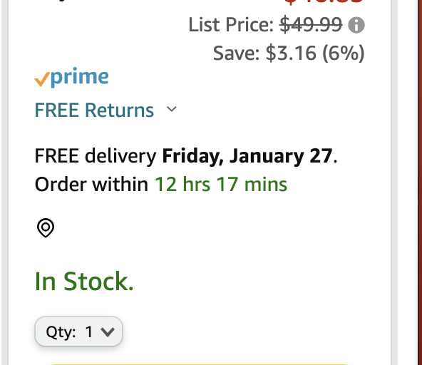Click the orange Prime checkmark logo
The height and width of the screenshot is (365, 422).
click(x=42, y=79)
